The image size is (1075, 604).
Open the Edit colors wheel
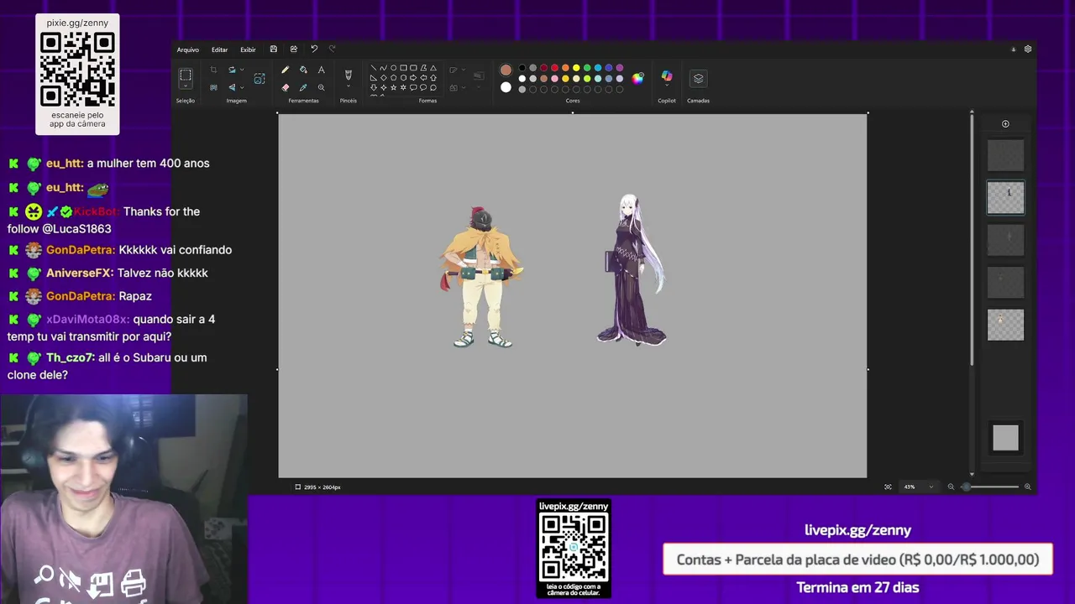[637, 79]
